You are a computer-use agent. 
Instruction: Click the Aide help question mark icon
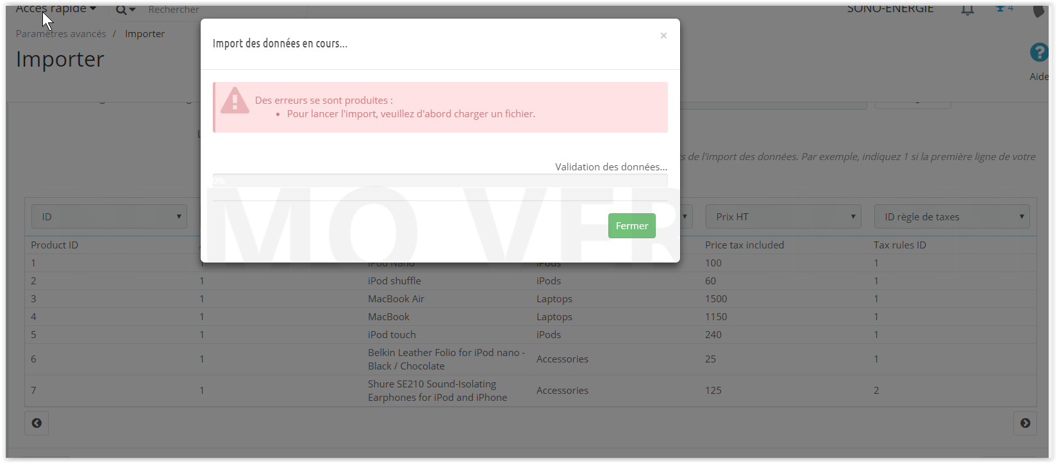click(x=1038, y=53)
